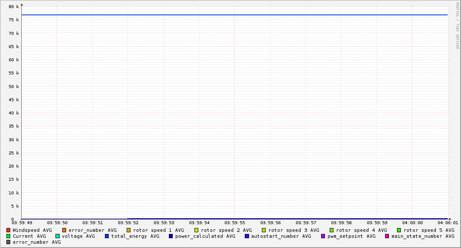This screenshot has height=248, width=461.
Task: Click the rotor speed 4 AVG label
Action: (x=361, y=230)
